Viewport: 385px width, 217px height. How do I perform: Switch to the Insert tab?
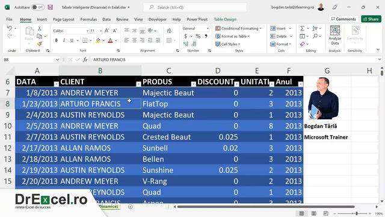click(42, 19)
